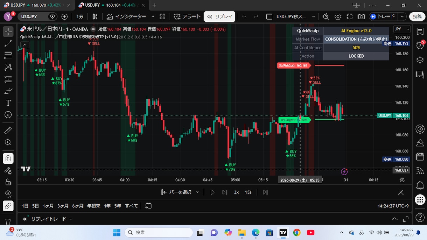
Task: Select the brush drawing tool
Action: [x=8, y=91]
